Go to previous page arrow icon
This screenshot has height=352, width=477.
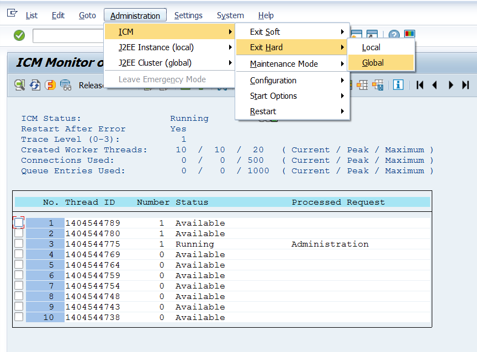click(434, 85)
